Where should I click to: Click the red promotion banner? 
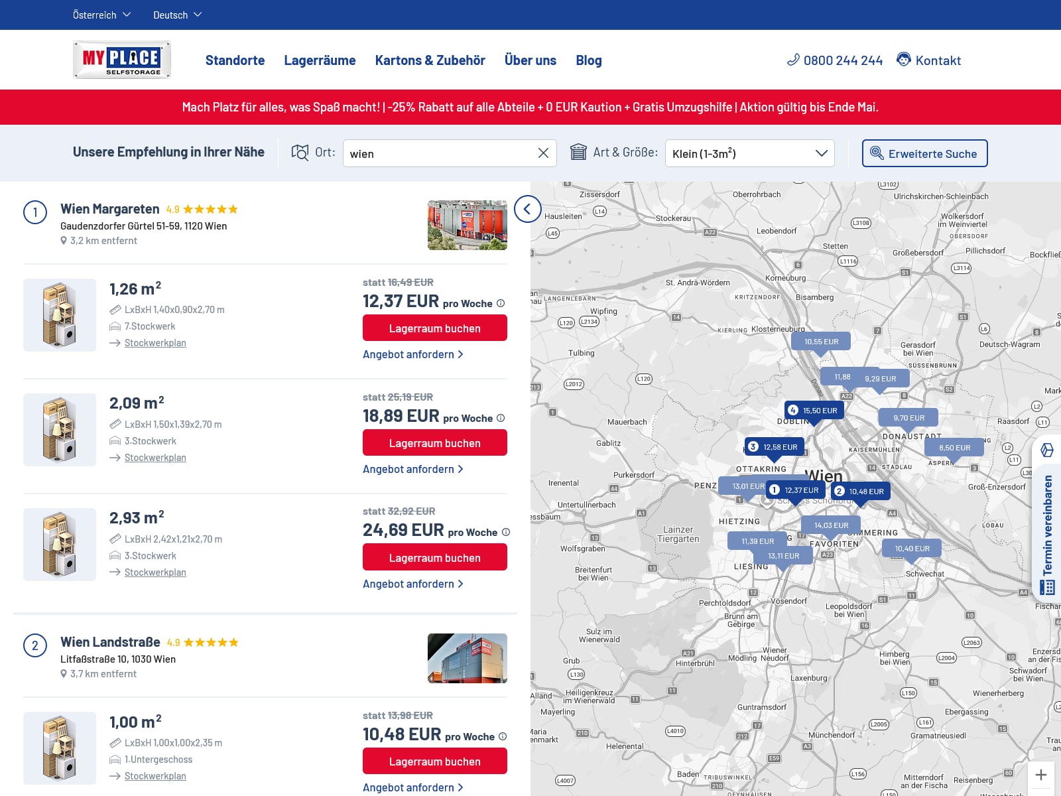(x=530, y=107)
